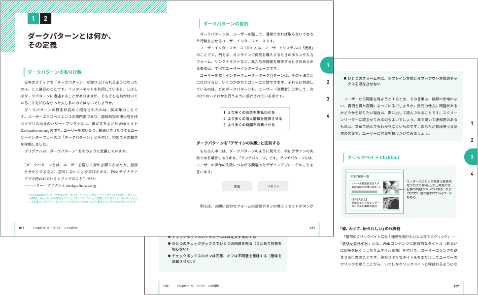Click the black section number 2 box
This screenshot has height=295, width=478.
coord(45,19)
